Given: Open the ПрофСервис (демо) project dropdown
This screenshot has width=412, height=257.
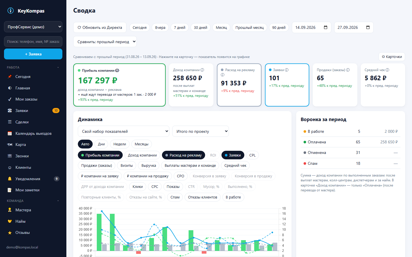Looking at the screenshot, I should tap(33, 27).
